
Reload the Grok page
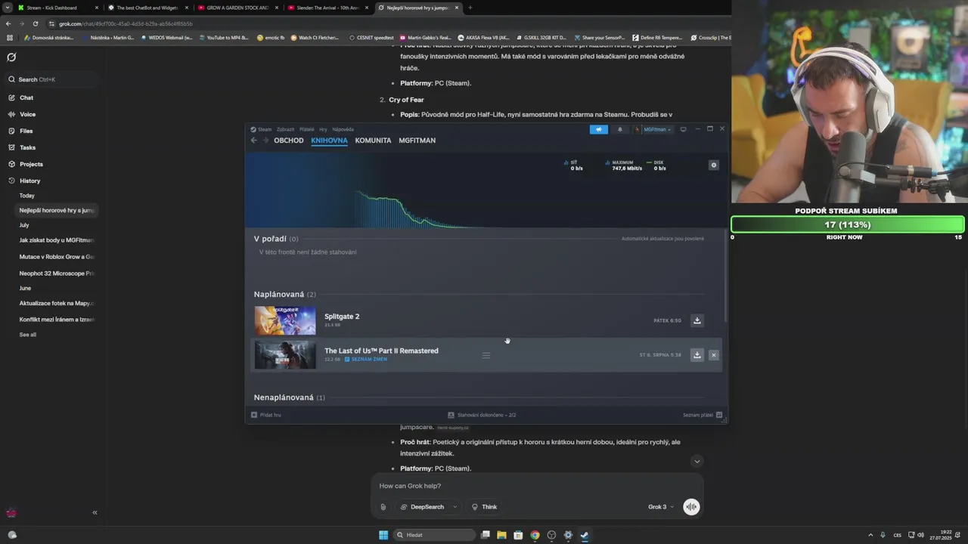35,23
